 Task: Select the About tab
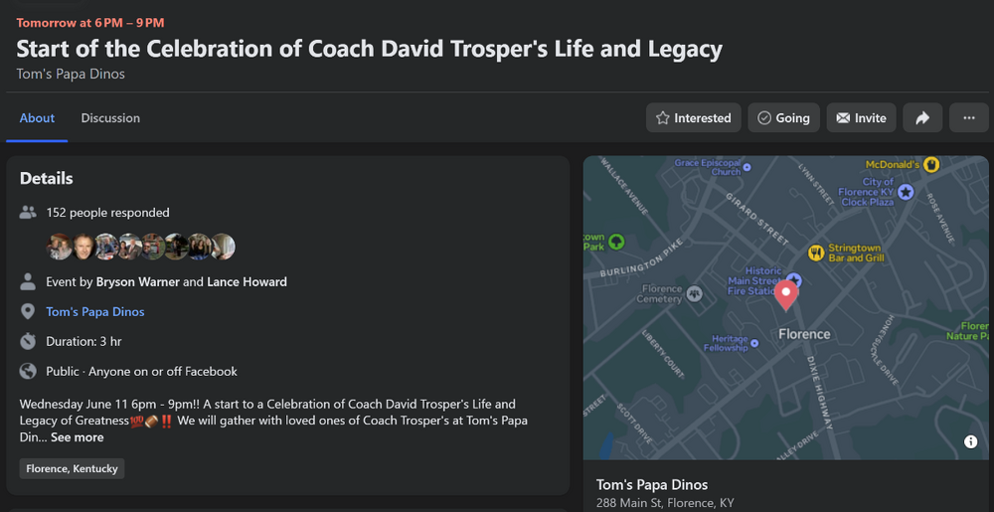pos(37,118)
